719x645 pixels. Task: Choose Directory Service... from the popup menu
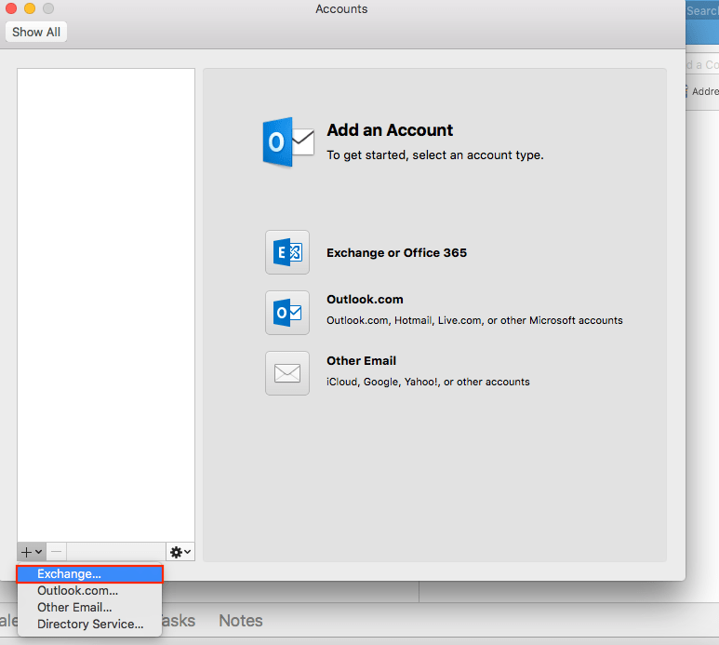(90, 624)
